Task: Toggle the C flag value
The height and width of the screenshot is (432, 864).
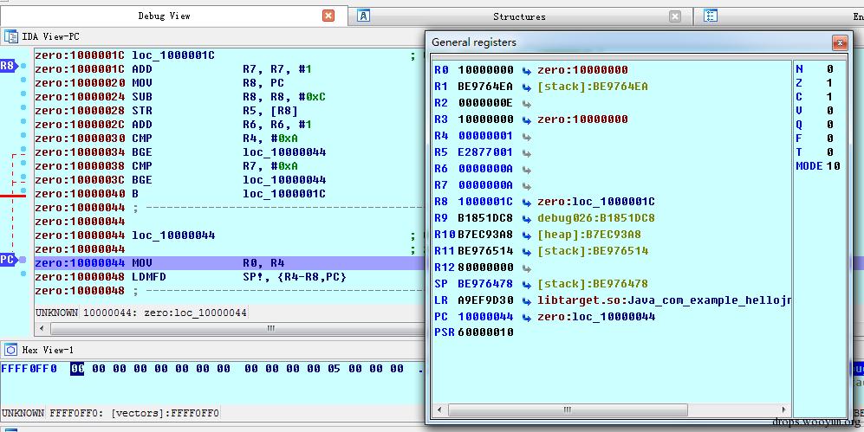Action: pos(829,97)
